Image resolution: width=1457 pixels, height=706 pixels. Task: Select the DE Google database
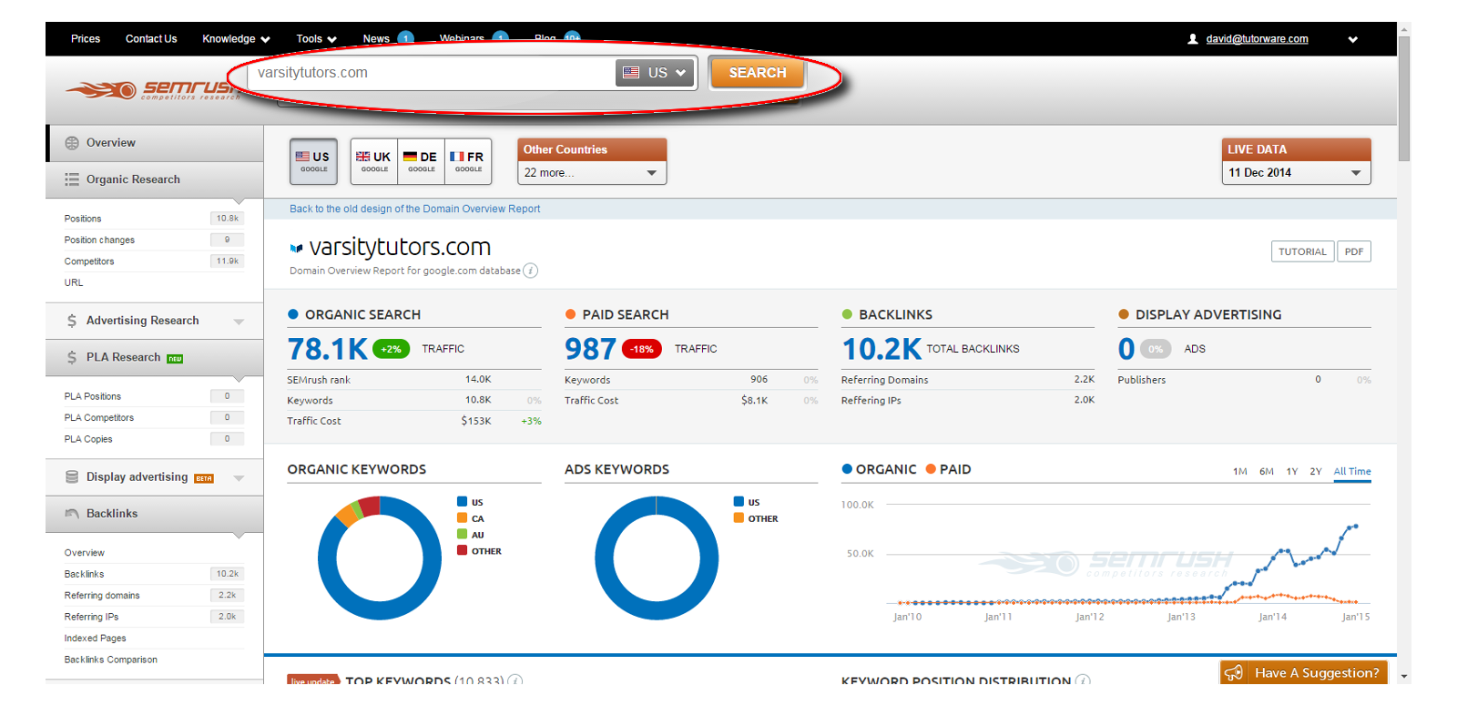point(421,161)
